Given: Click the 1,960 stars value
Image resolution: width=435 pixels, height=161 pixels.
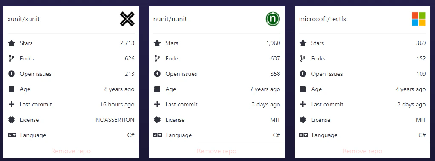Looking at the screenshot, I should coord(273,43).
